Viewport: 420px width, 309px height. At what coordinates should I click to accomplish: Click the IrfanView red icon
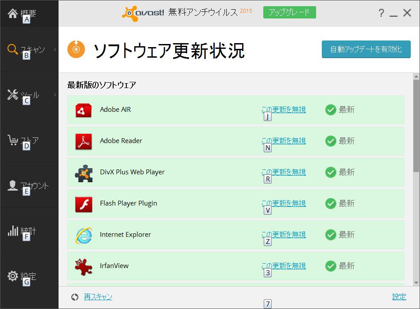(84, 267)
